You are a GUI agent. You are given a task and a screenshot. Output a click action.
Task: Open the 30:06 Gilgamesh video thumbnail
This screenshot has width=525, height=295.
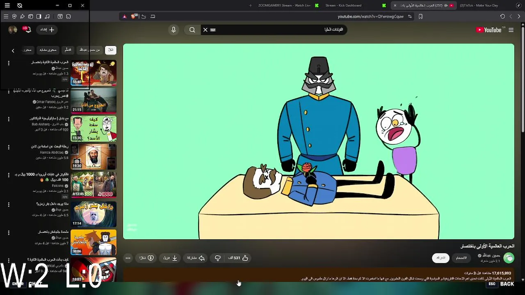(94, 242)
